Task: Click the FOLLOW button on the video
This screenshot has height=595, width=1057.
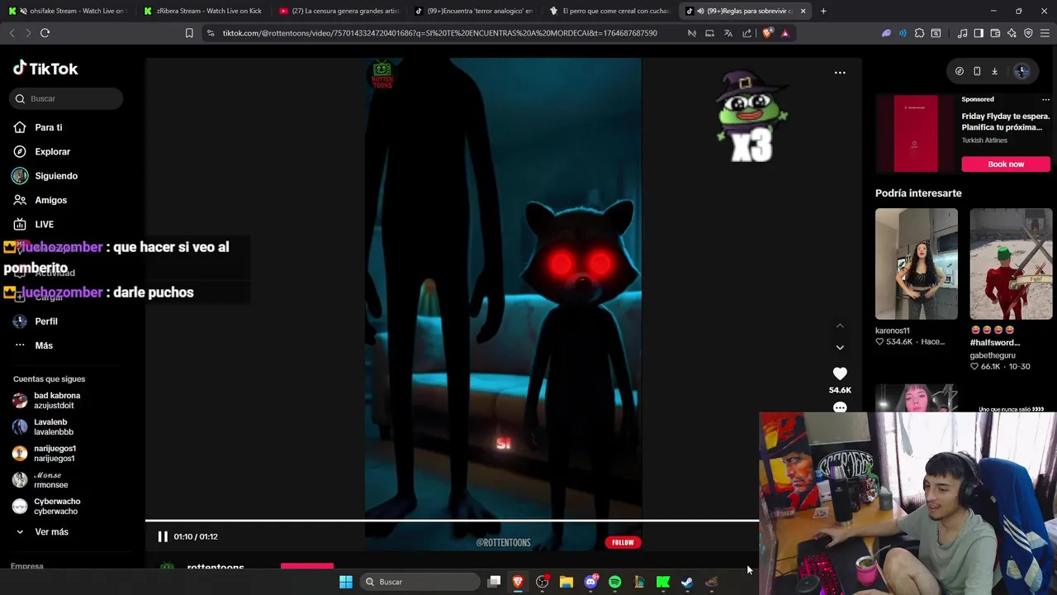Action: point(623,542)
